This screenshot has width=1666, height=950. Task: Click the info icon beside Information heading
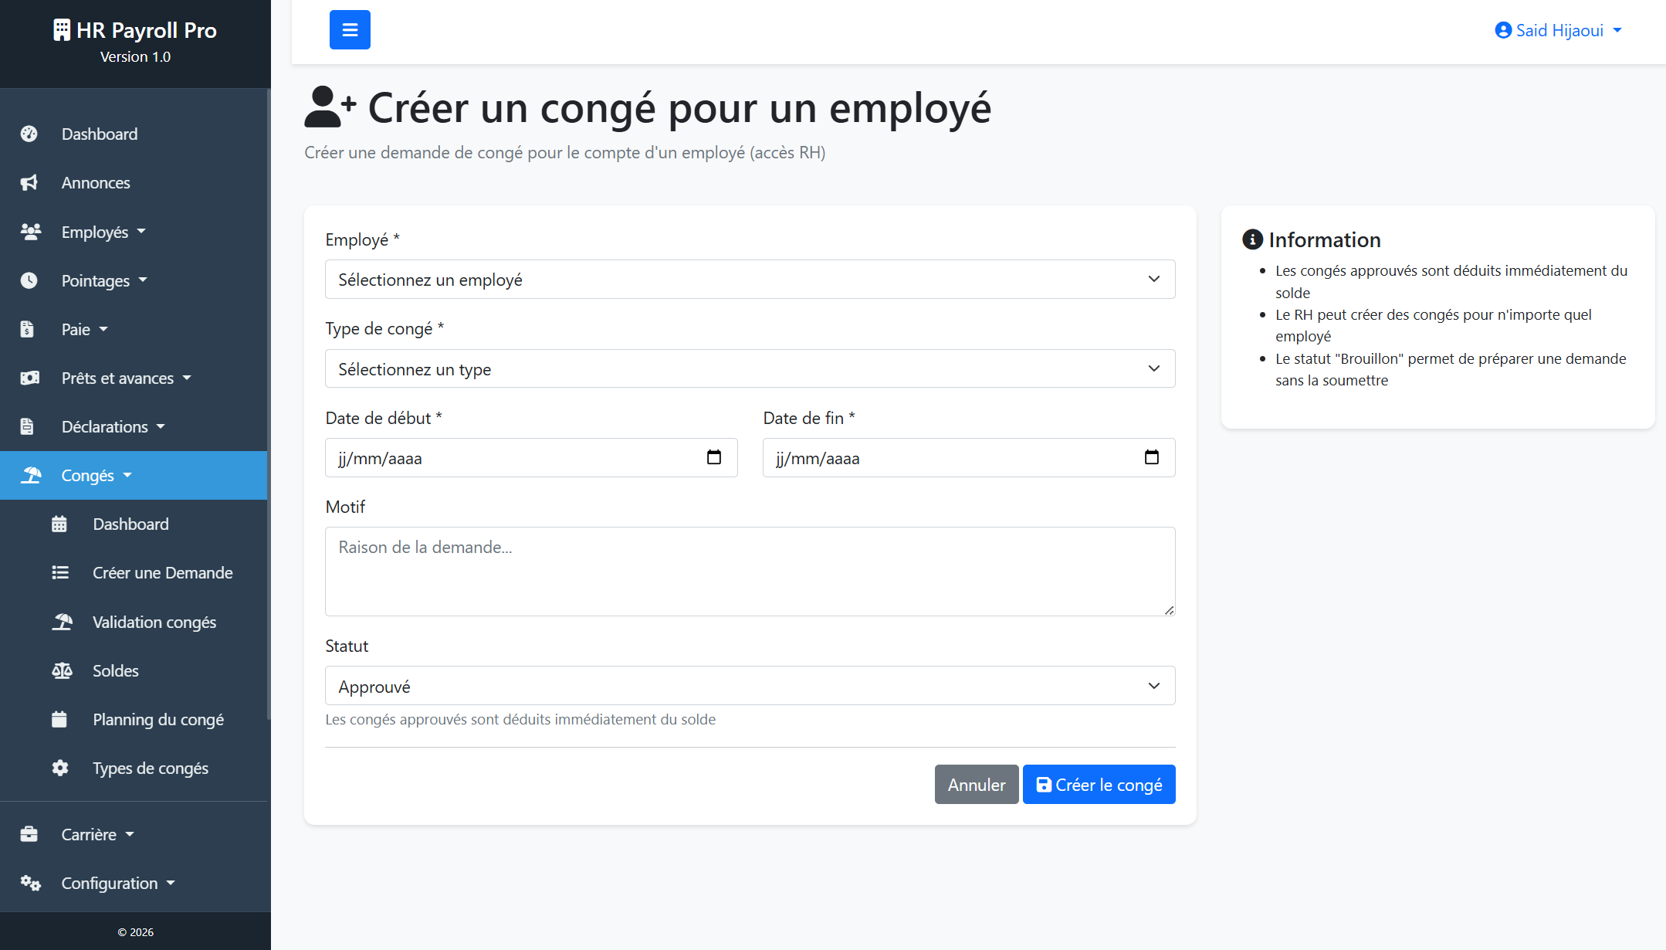click(1252, 239)
